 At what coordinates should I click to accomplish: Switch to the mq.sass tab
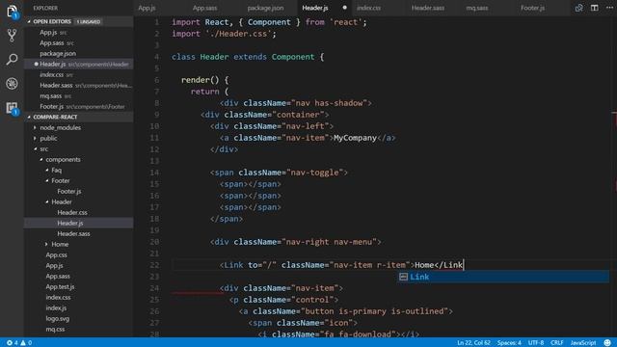tap(477, 8)
